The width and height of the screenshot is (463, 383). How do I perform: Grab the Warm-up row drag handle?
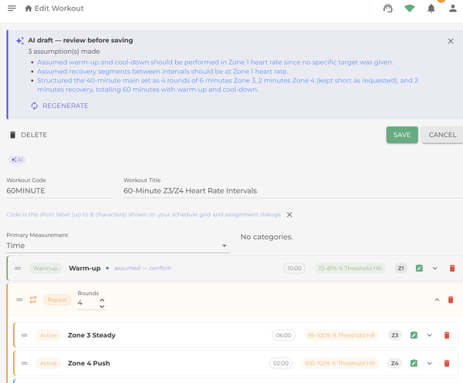(x=18, y=268)
